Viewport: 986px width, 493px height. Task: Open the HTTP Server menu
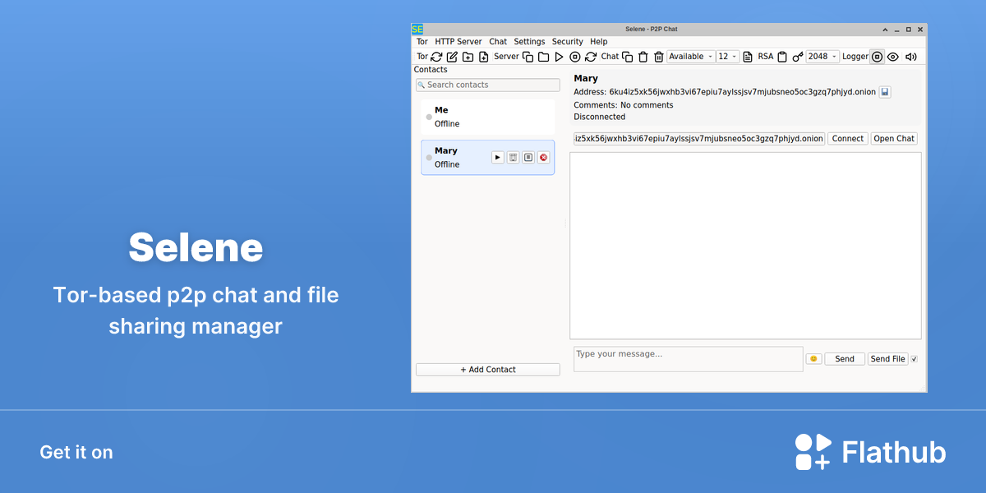tap(458, 41)
